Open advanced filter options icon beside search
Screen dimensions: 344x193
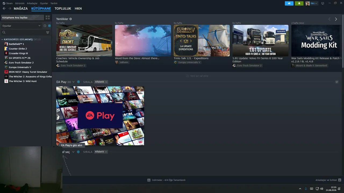tap(48, 32)
